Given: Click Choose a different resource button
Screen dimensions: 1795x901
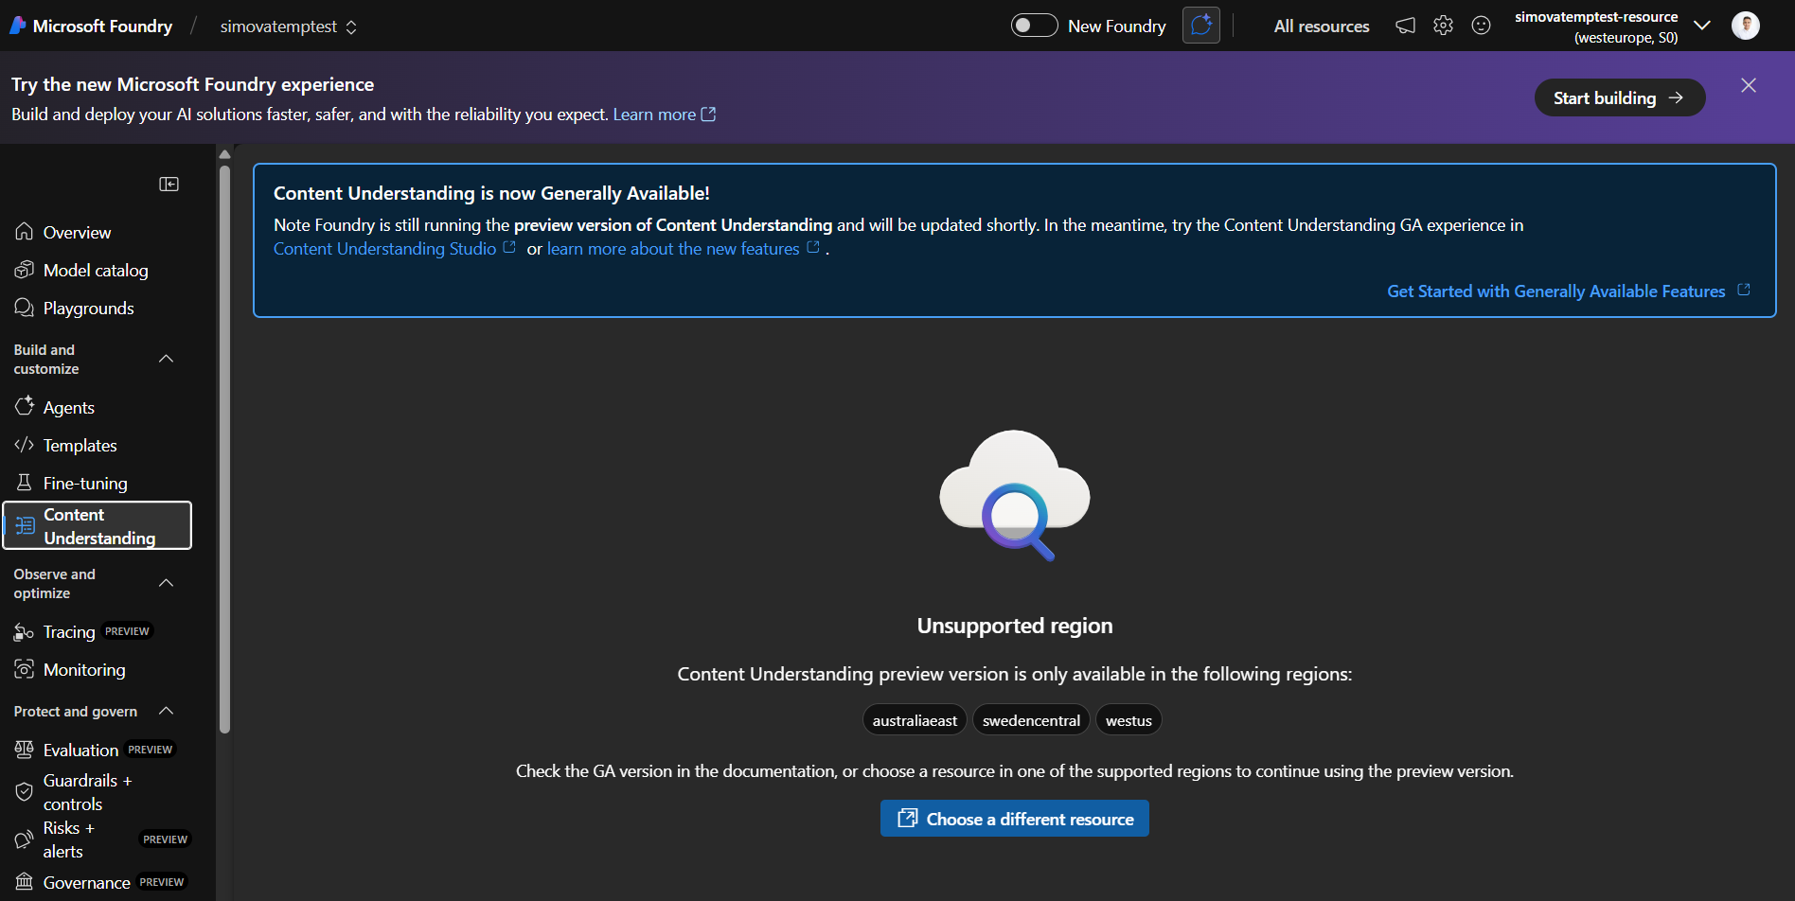Looking at the screenshot, I should pos(1015,819).
